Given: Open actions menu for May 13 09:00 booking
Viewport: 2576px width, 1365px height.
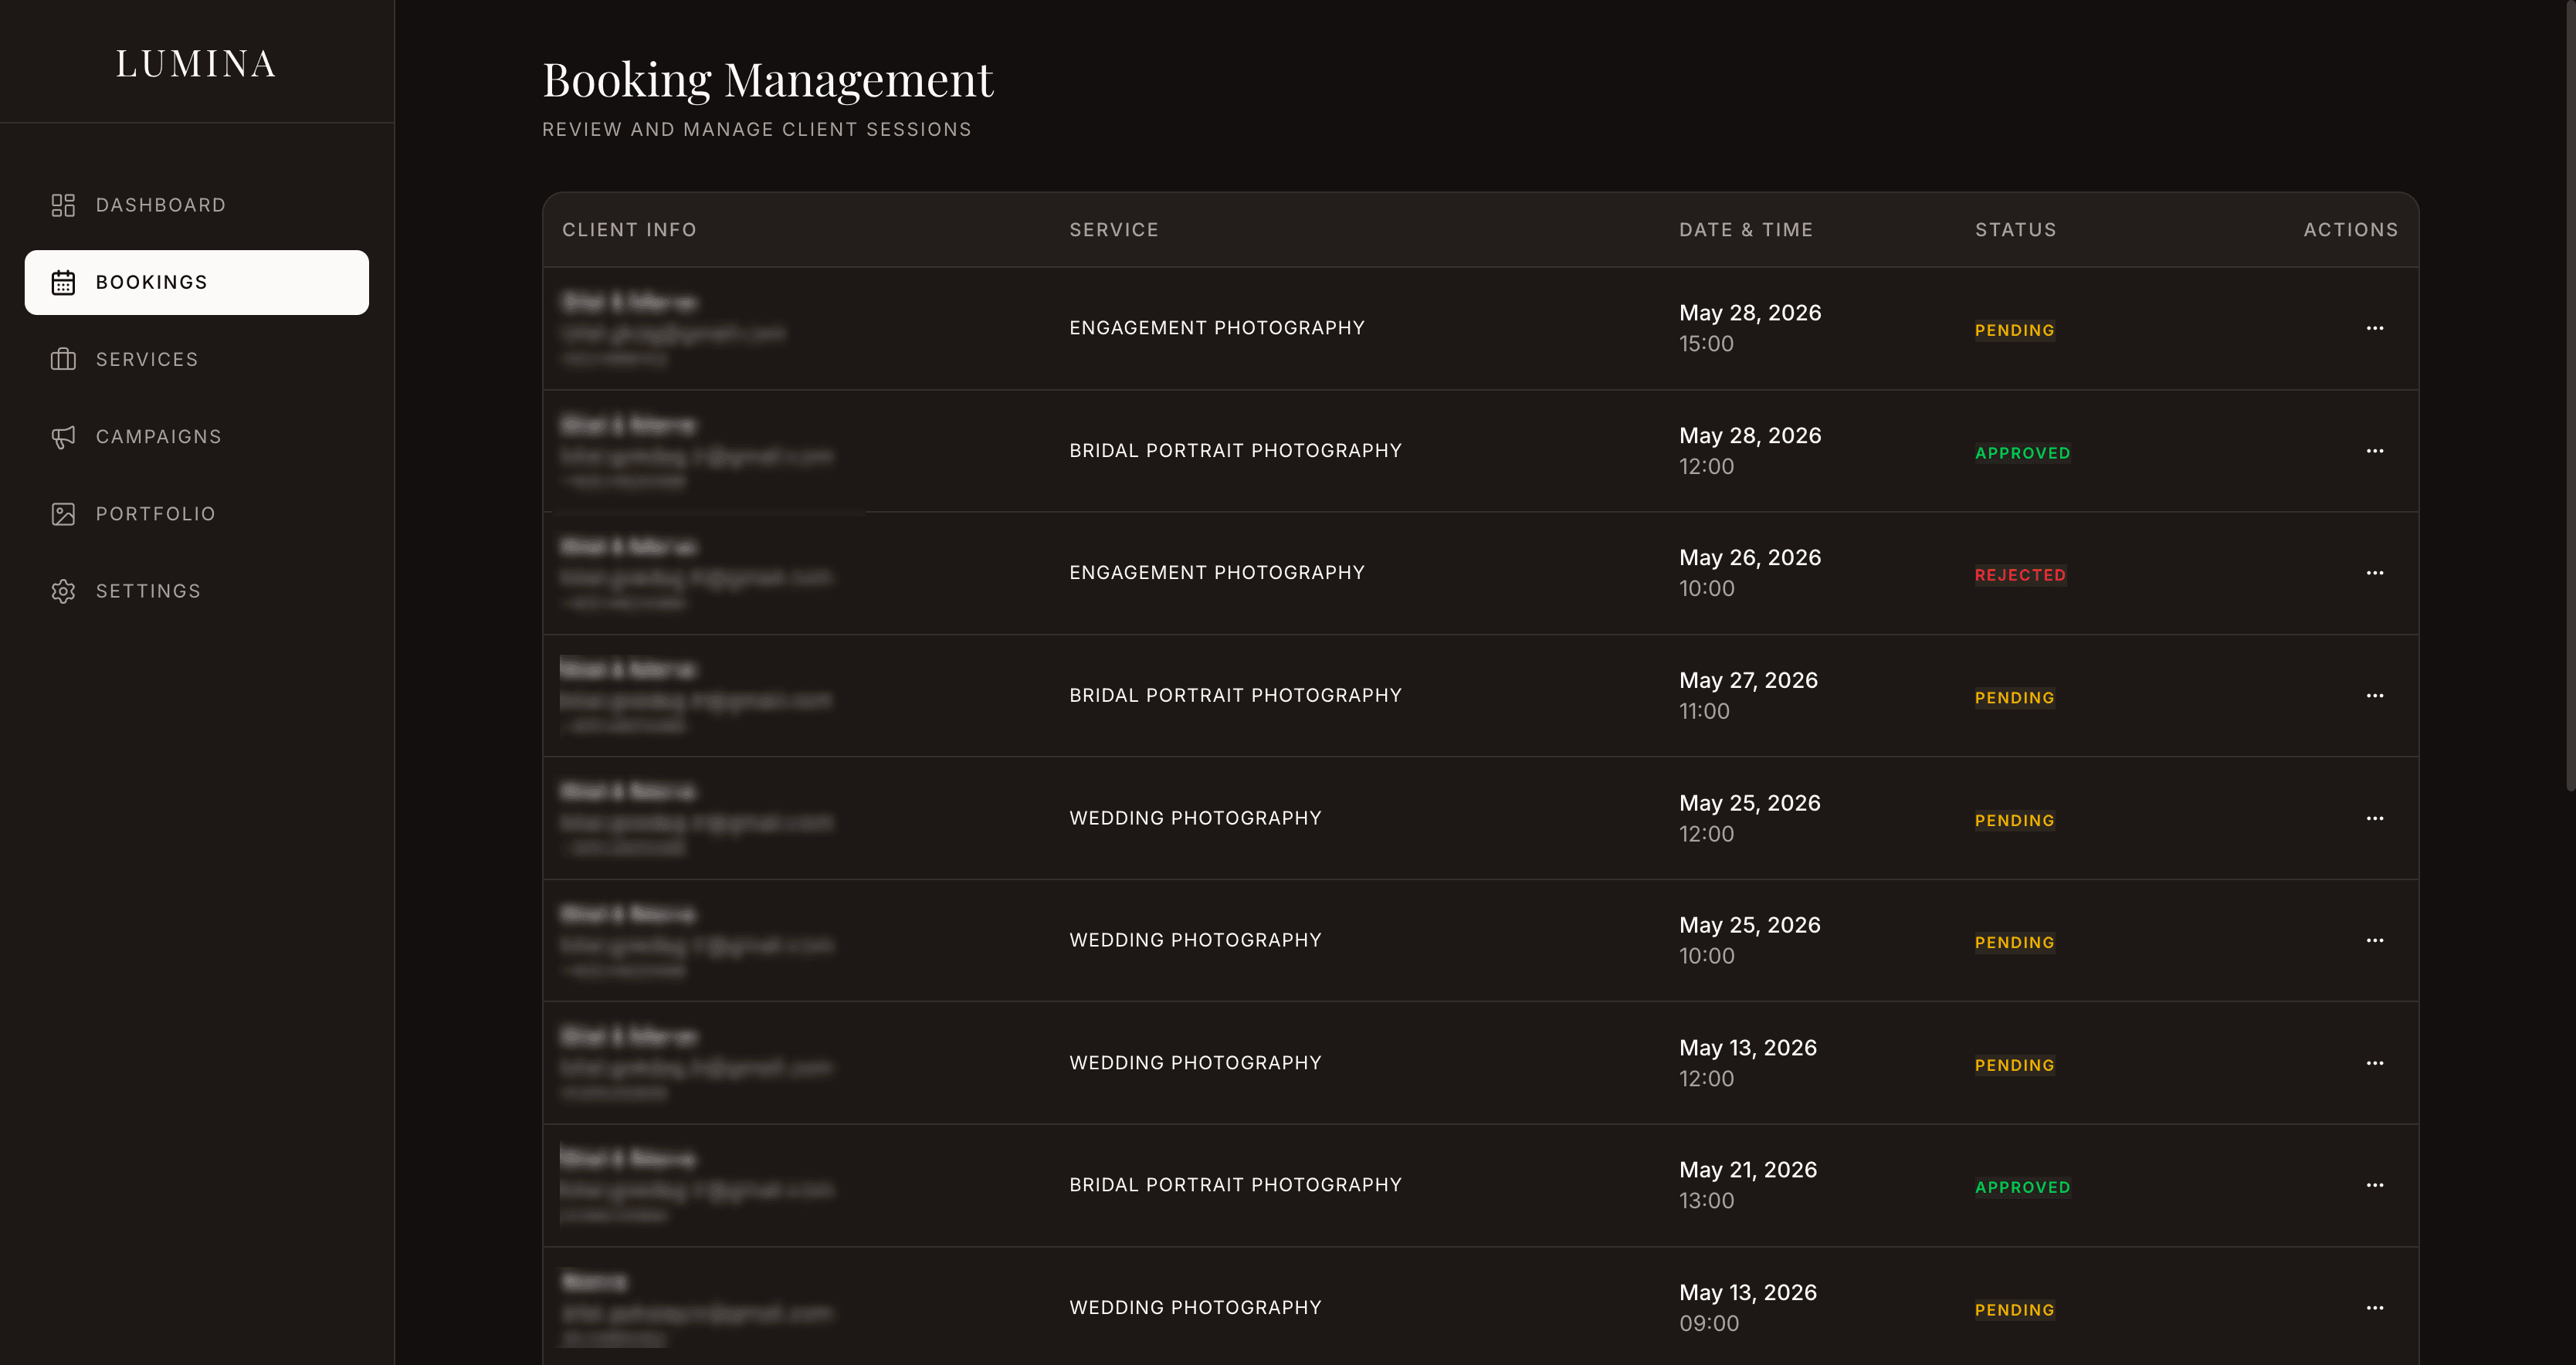Looking at the screenshot, I should click(x=2375, y=1308).
